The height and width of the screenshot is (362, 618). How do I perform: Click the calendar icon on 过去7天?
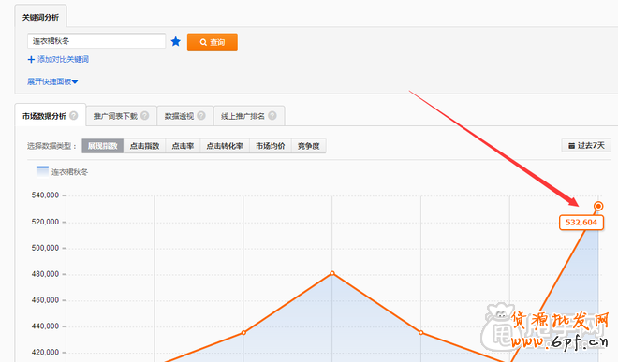click(571, 146)
